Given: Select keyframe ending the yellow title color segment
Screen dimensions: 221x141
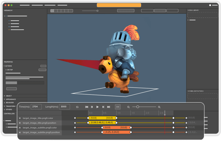Looking at the screenshot, I should [116, 118].
